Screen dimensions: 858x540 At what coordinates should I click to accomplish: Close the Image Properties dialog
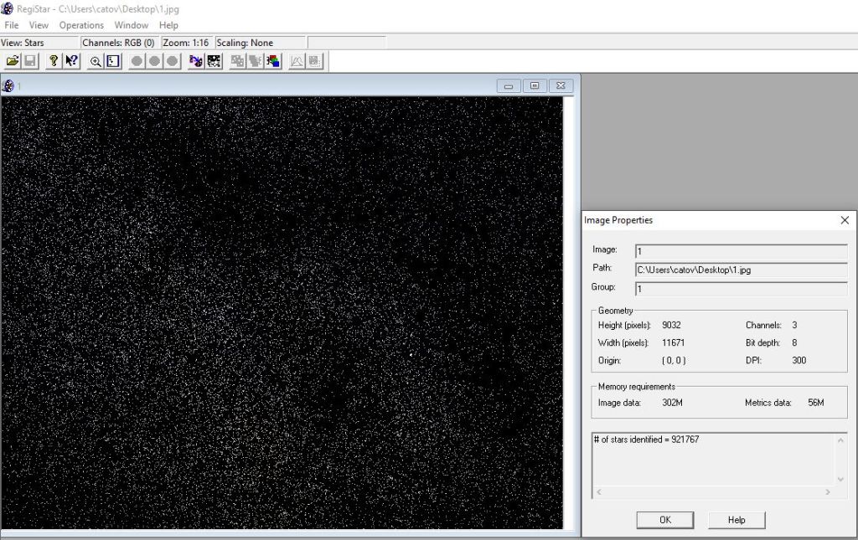844,220
